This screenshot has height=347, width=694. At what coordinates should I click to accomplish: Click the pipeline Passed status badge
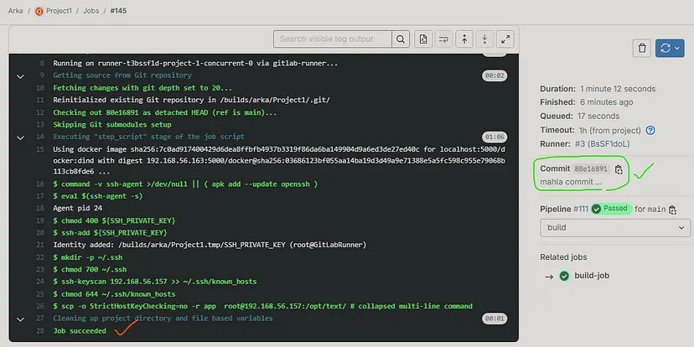coord(611,209)
